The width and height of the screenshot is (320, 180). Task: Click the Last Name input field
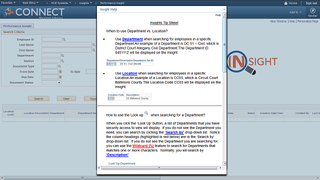[x=66, y=44]
